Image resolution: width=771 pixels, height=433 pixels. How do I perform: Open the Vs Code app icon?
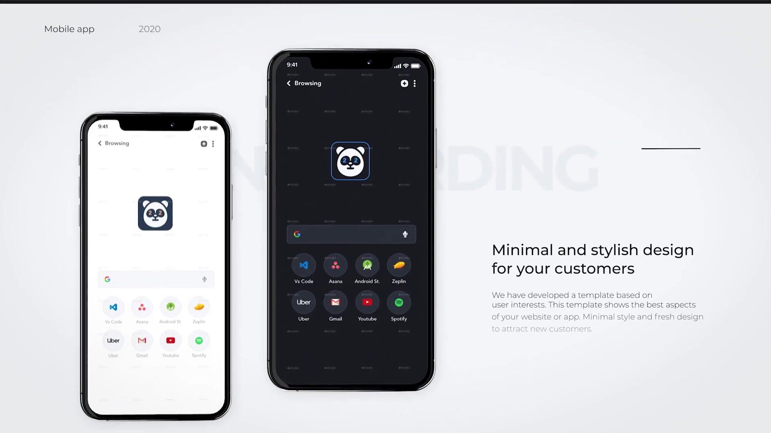tap(304, 264)
